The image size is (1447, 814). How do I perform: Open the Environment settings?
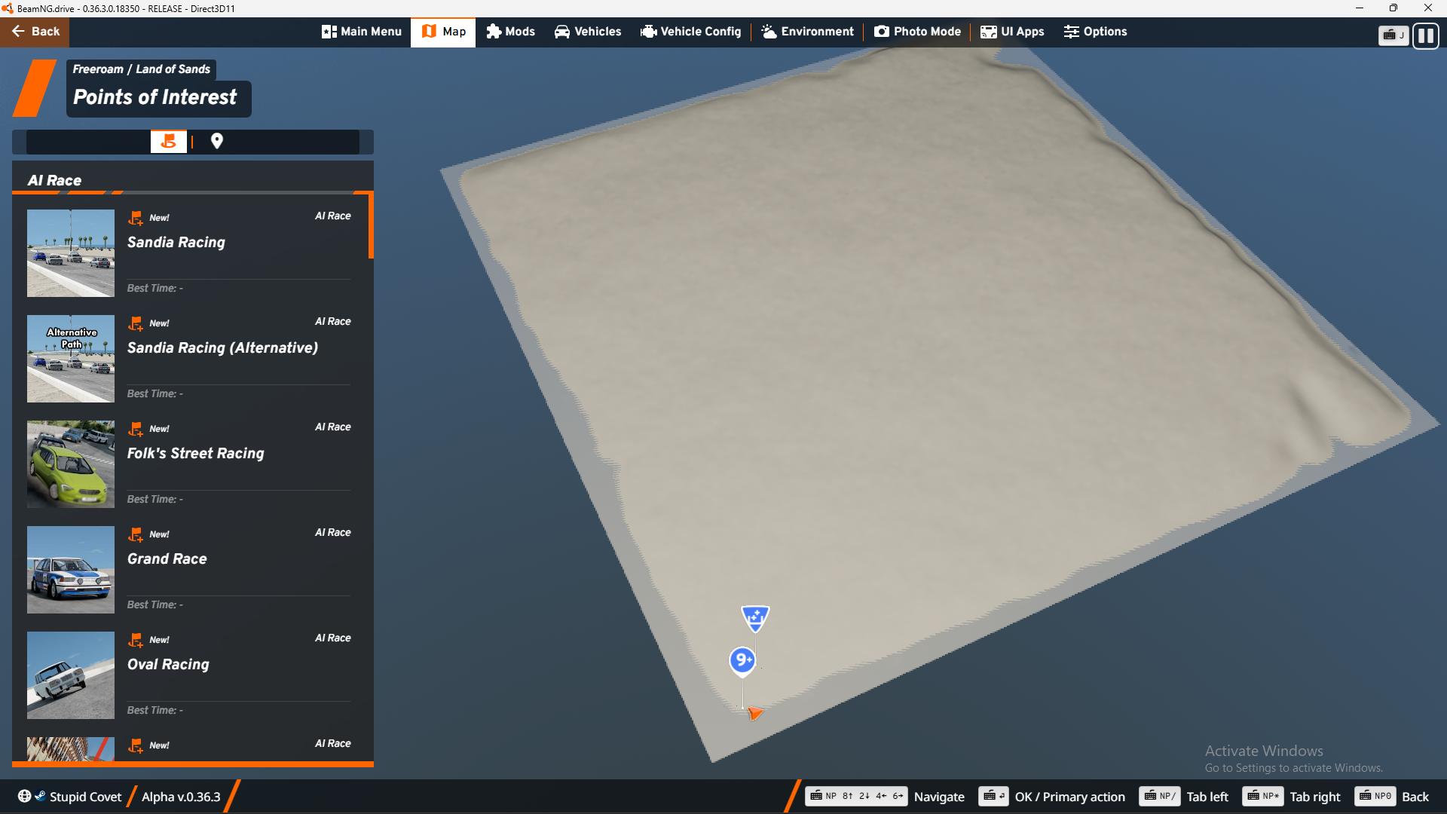pos(807,32)
